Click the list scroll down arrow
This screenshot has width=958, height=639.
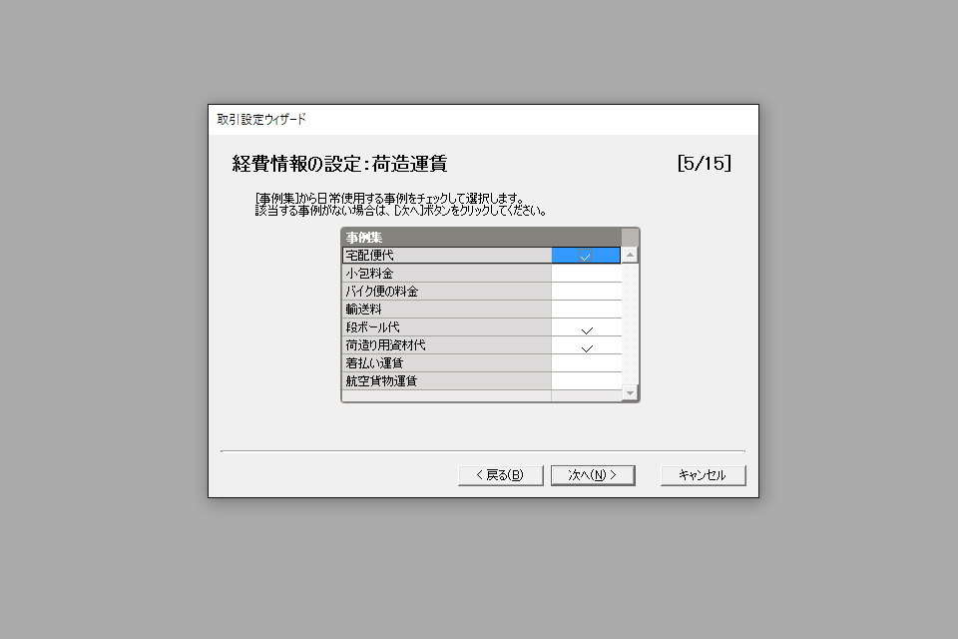[x=630, y=393]
